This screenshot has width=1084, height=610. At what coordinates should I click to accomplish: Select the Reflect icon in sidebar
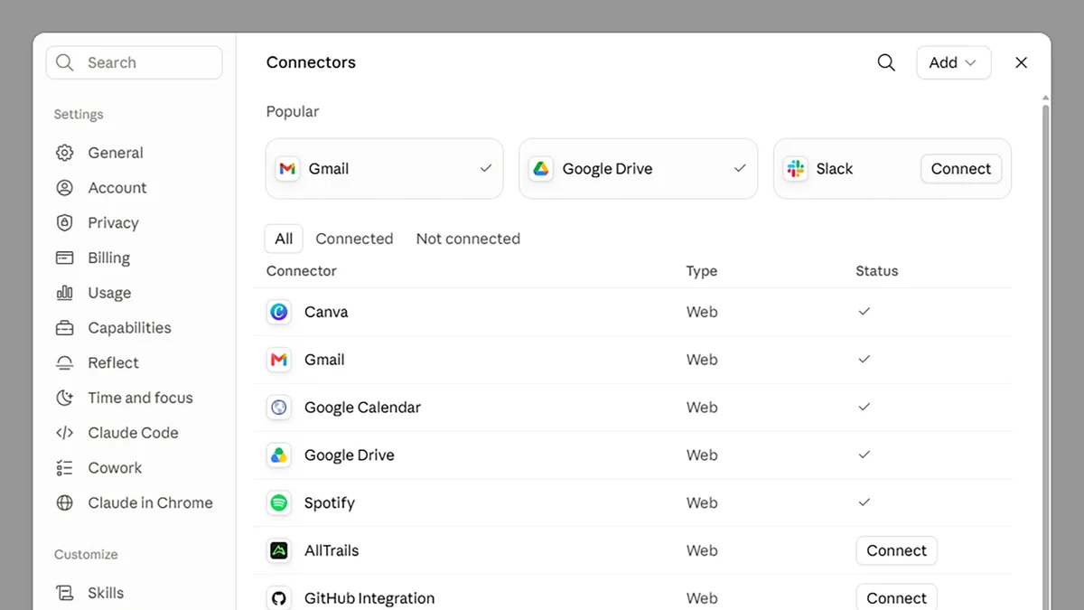[x=64, y=362]
